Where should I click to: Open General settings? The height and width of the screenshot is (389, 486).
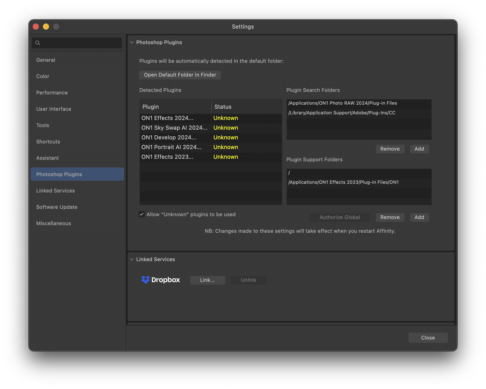77,60
